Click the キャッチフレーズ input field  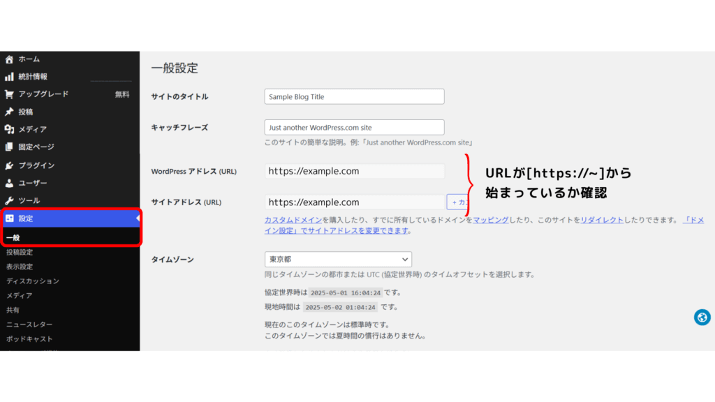coord(354,127)
